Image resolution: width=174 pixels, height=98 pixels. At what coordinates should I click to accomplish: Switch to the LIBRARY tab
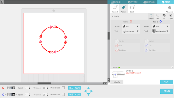pyautogui.click(x=149, y=2)
